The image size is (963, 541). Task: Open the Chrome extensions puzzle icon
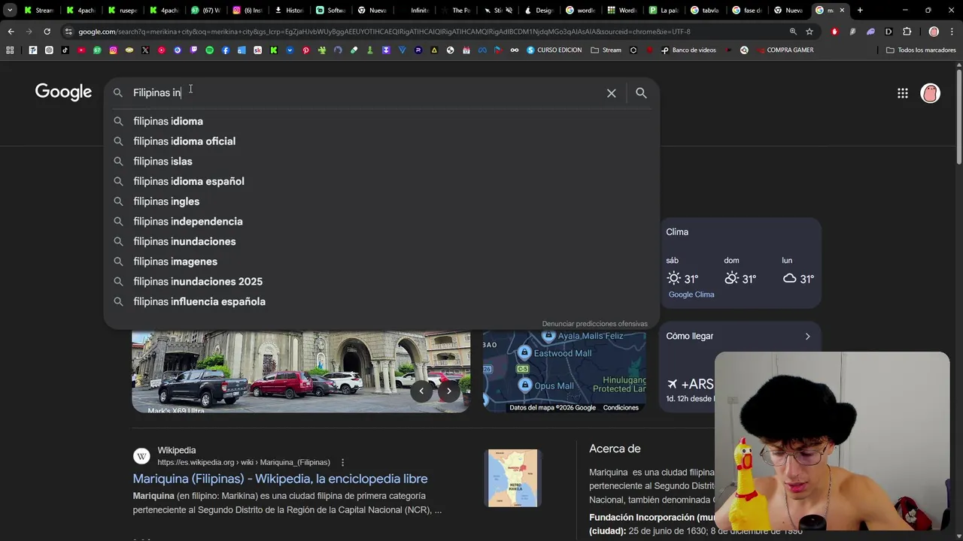pos(907,32)
